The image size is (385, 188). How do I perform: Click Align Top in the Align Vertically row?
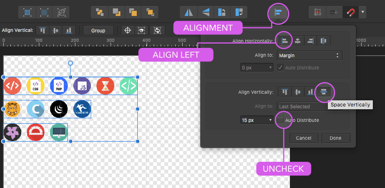click(284, 92)
